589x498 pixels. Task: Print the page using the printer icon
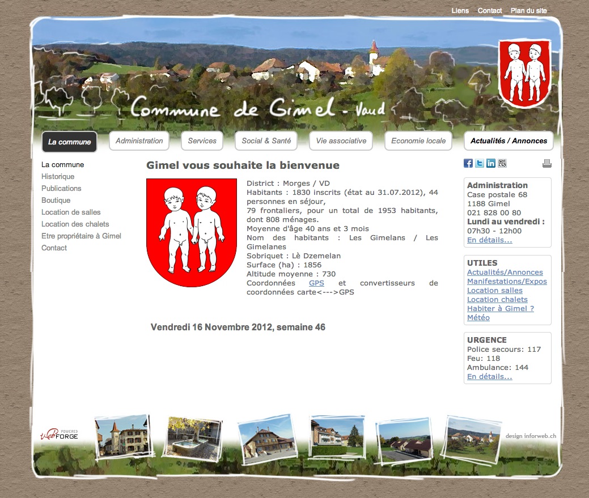546,163
